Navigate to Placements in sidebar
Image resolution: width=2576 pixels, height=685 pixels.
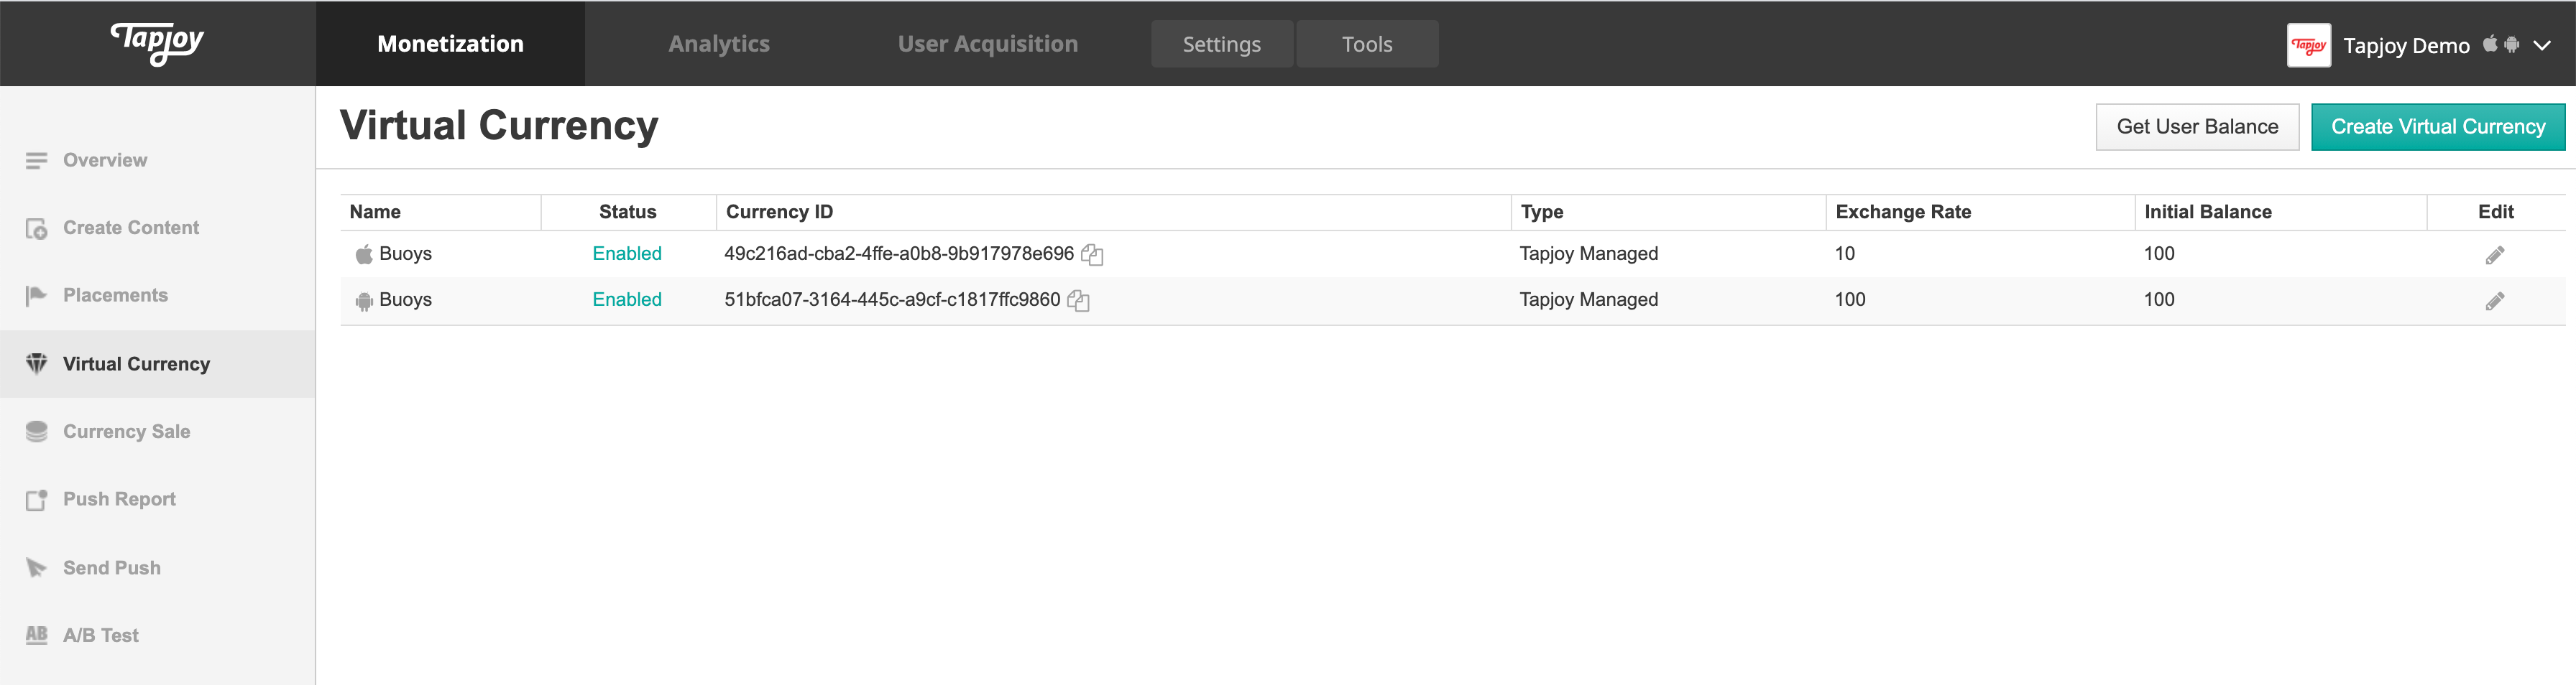coord(115,296)
